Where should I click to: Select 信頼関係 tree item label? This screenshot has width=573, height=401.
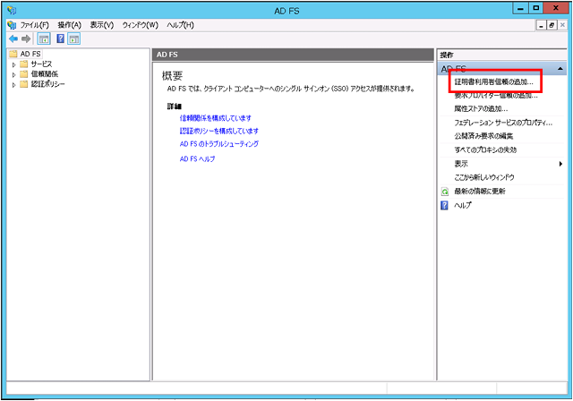[44, 74]
